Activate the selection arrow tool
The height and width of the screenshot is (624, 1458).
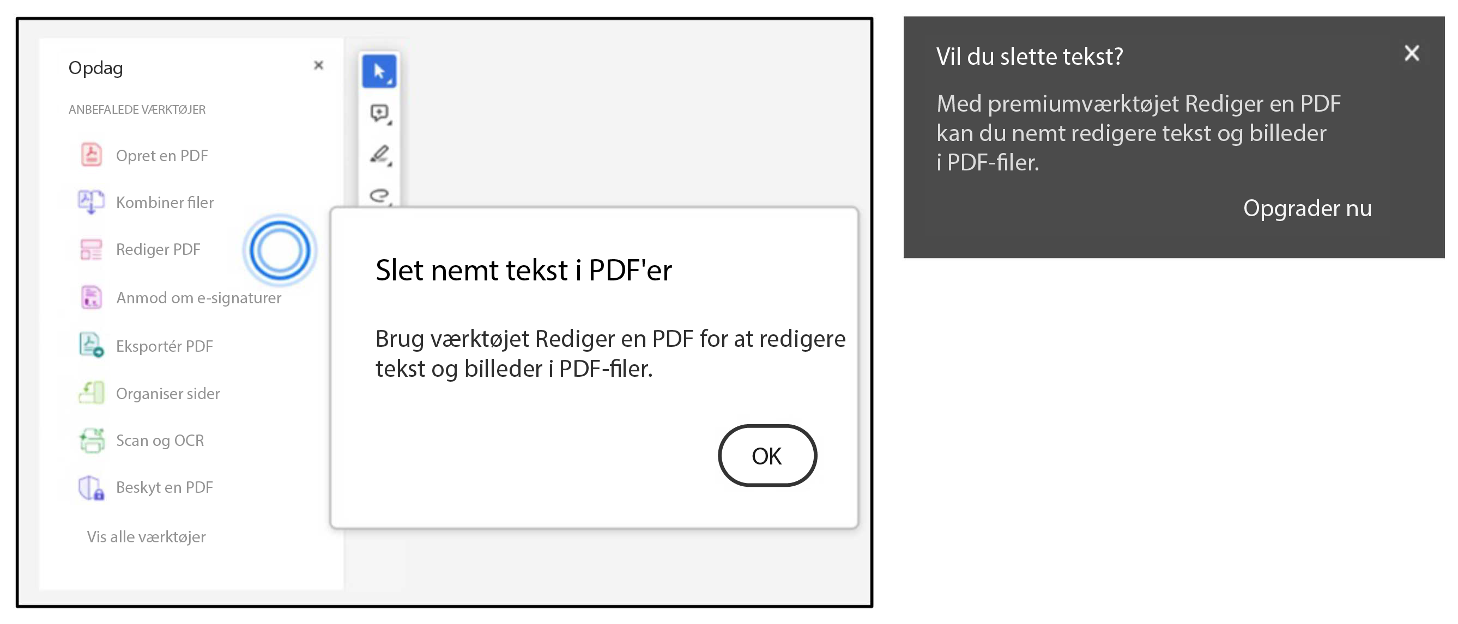[379, 70]
